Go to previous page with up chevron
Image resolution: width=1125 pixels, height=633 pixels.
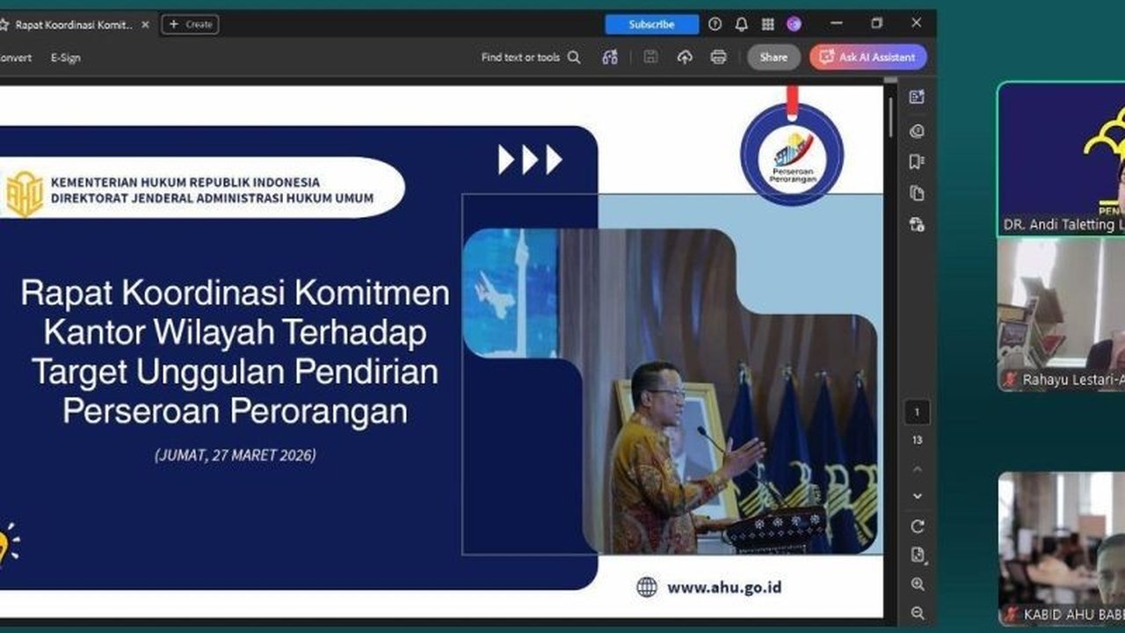pyautogui.click(x=918, y=469)
